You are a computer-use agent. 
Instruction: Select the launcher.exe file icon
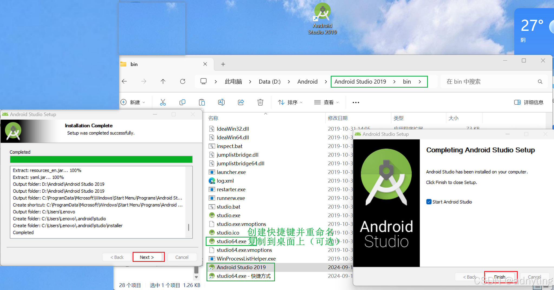pyautogui.click(x=212, y=172)
